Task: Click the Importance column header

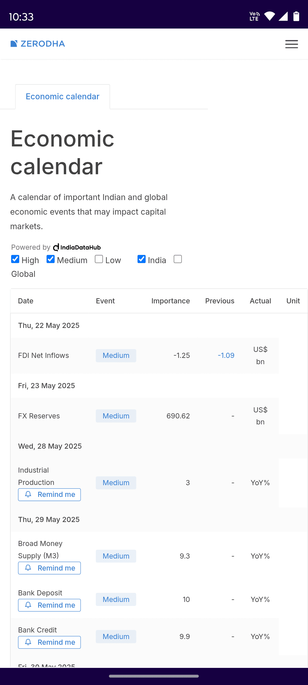Action: tap(171, 301)
